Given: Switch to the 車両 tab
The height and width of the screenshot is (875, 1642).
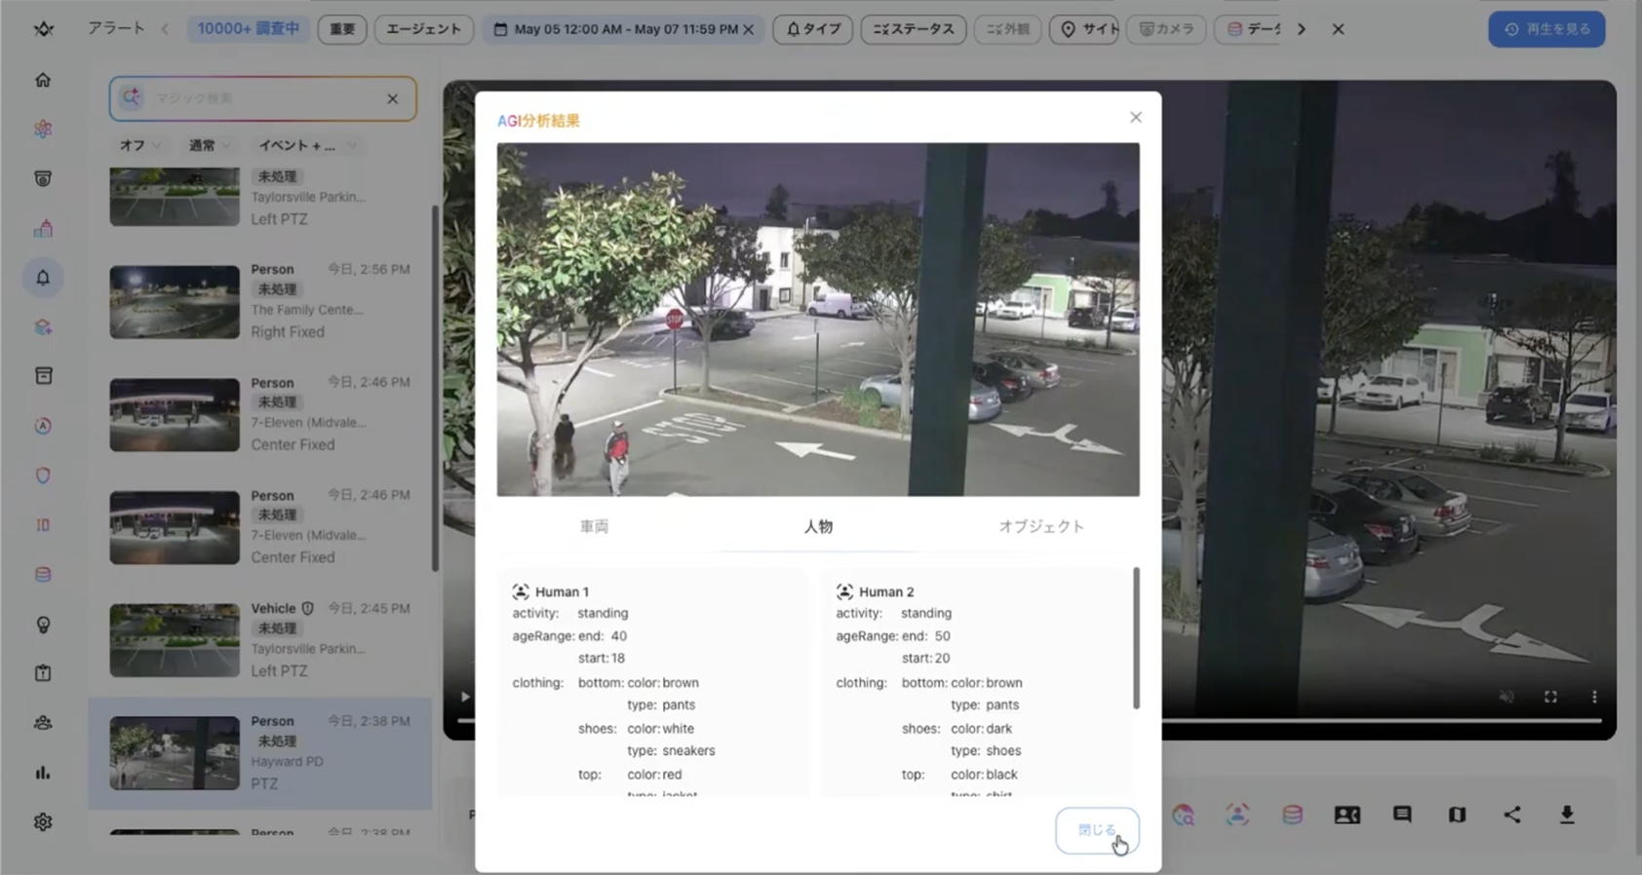Looking at the screenshot, I should tap(594, 526).
